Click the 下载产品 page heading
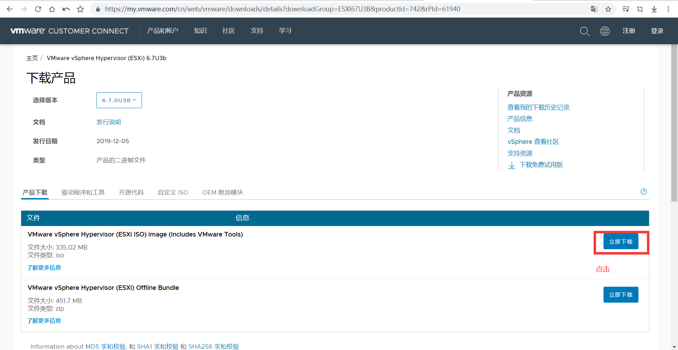This screenshot has height=350, width=678. [x=51, y=78]
